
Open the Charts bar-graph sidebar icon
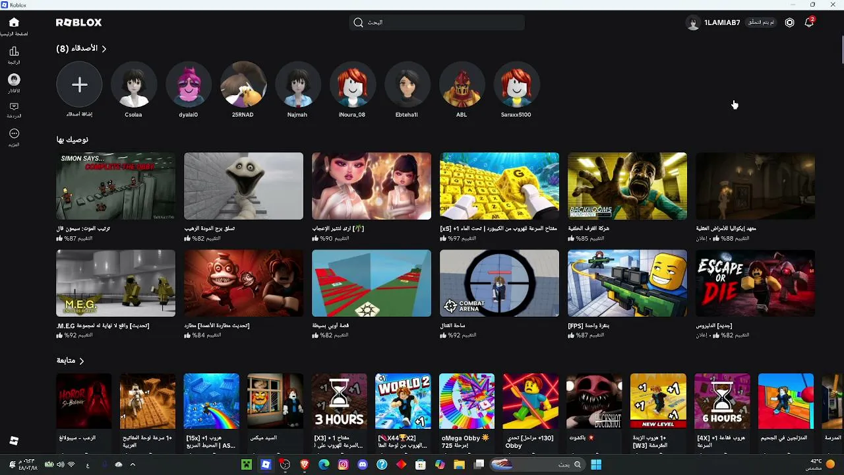(14, 51)
